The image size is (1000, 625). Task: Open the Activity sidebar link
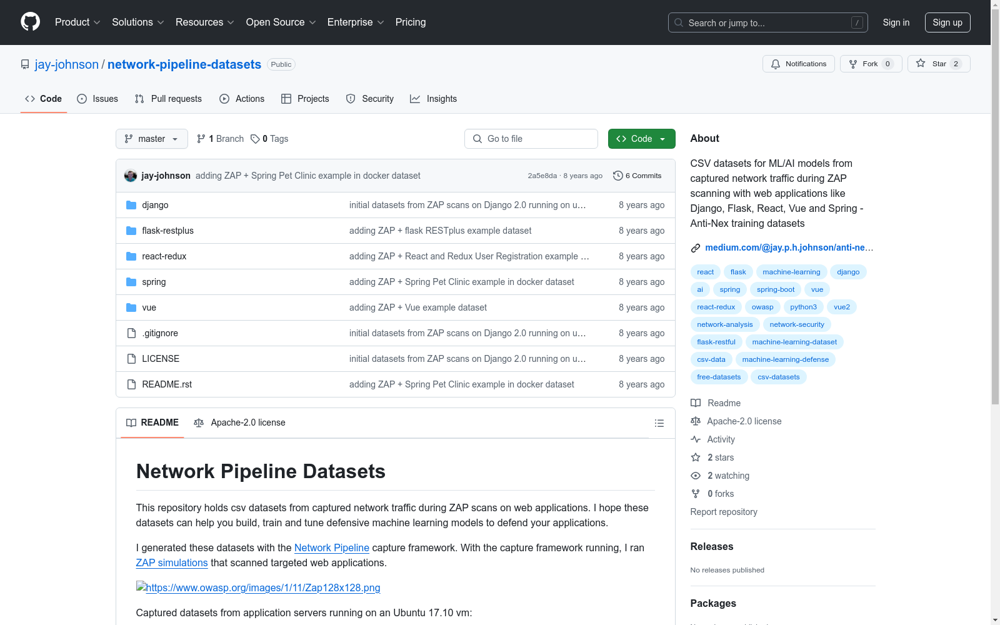[712, 439]
